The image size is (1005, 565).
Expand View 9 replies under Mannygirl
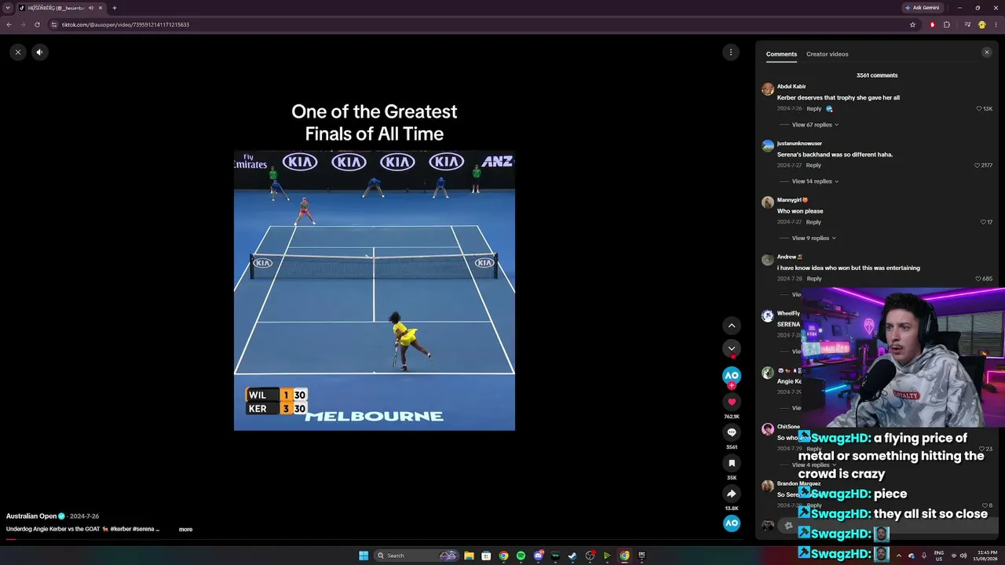[813, 239]
